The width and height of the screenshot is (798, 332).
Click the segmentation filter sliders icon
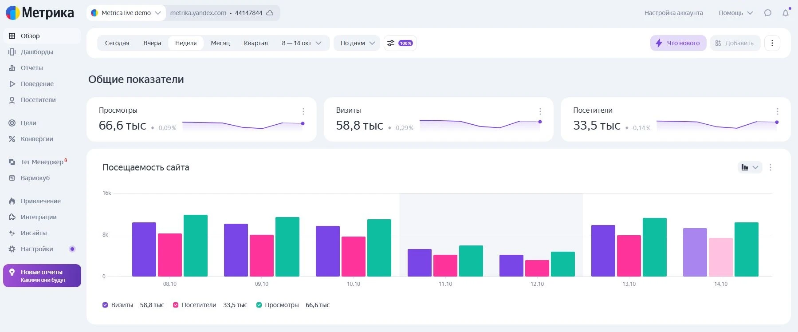pos(391,43)
